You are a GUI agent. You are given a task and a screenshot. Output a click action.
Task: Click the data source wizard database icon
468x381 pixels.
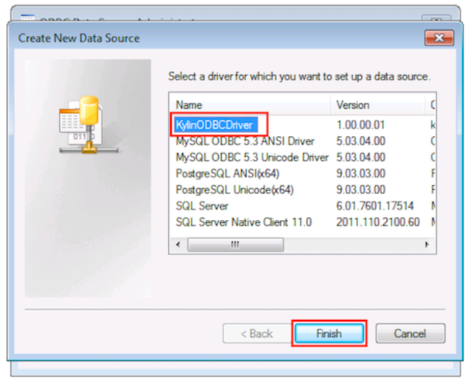(88, 124)
